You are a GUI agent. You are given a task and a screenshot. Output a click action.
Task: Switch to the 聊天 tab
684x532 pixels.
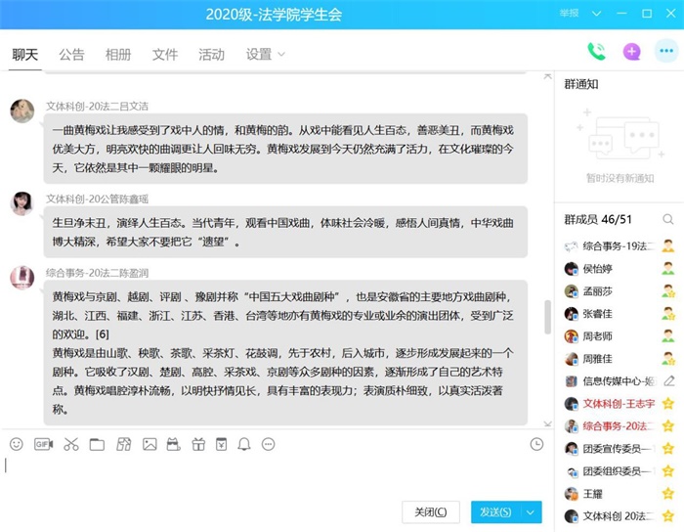(24, 55)
